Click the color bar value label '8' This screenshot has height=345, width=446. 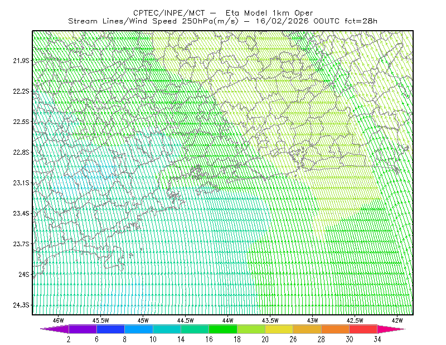pos(124,339)
